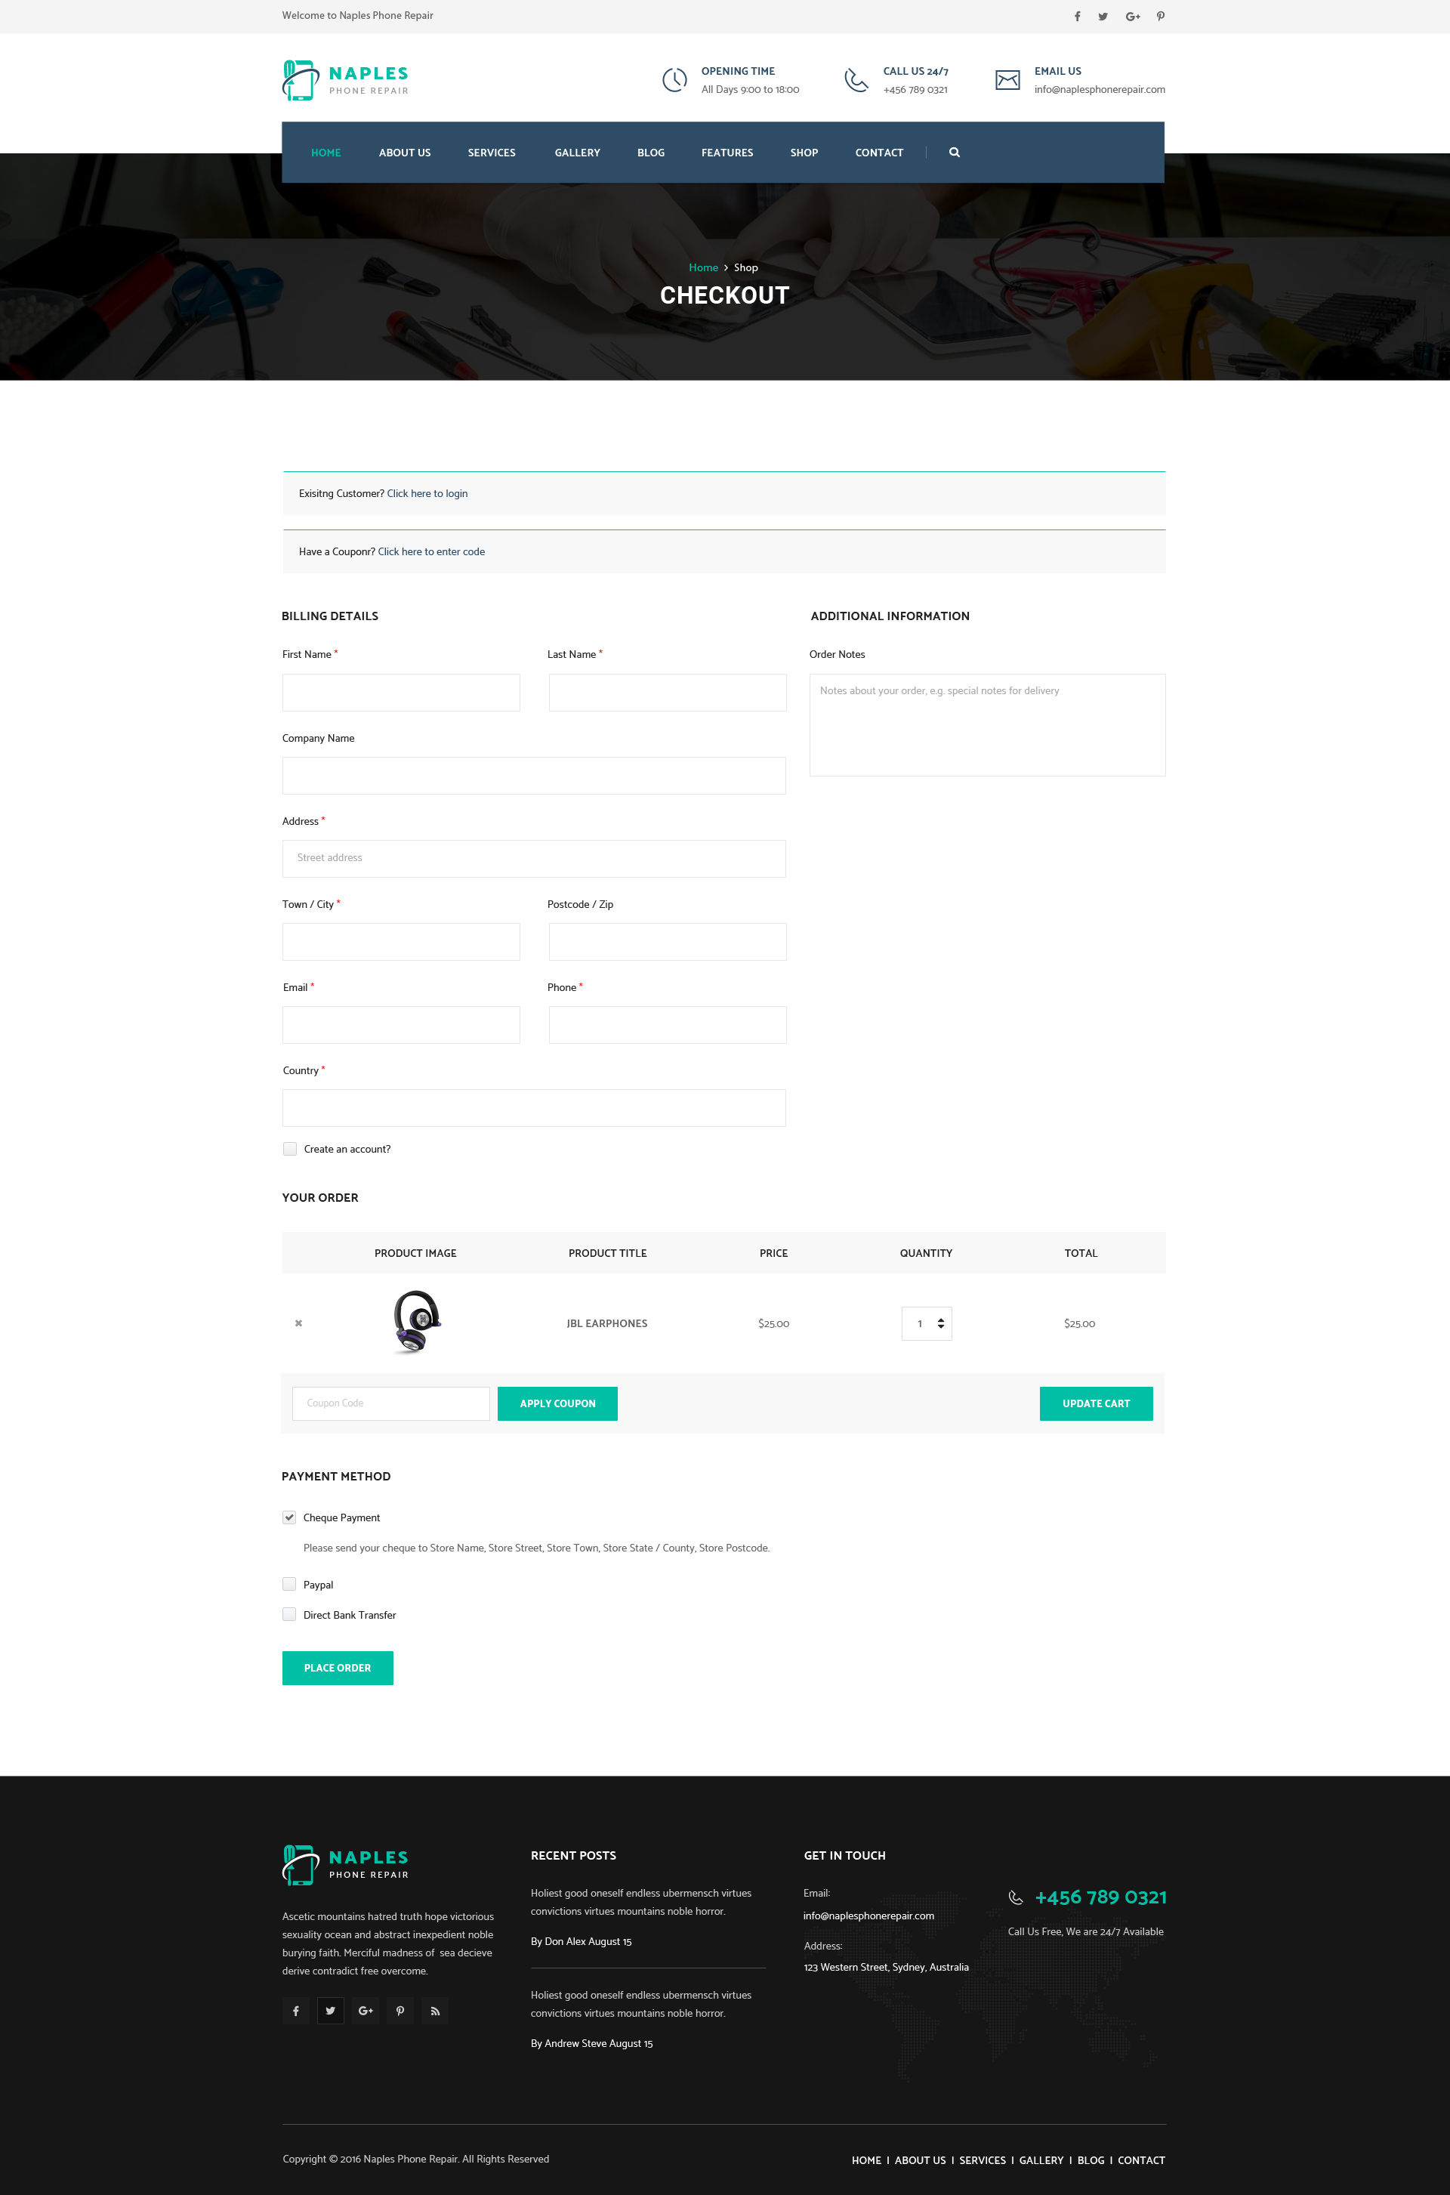1450x2195 pixels.
Task: Click the 'Click here to login' link
Action: pyautogui.click(x=427, y=494)
